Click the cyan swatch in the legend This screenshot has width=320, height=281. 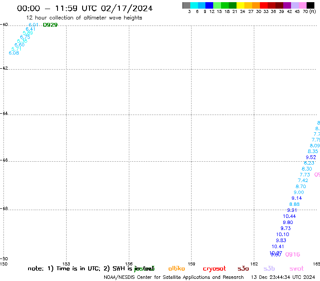coord(194,5)
